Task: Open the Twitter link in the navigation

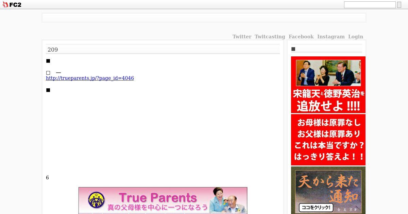Action: pos(242,37)
